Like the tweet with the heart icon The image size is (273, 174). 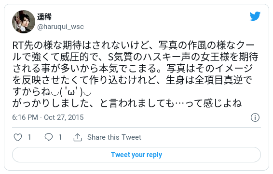click(18, 137)
